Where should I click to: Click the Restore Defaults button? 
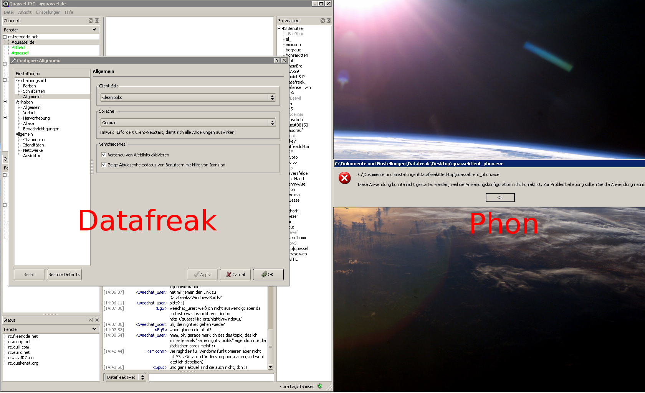(x=64, y=275)
